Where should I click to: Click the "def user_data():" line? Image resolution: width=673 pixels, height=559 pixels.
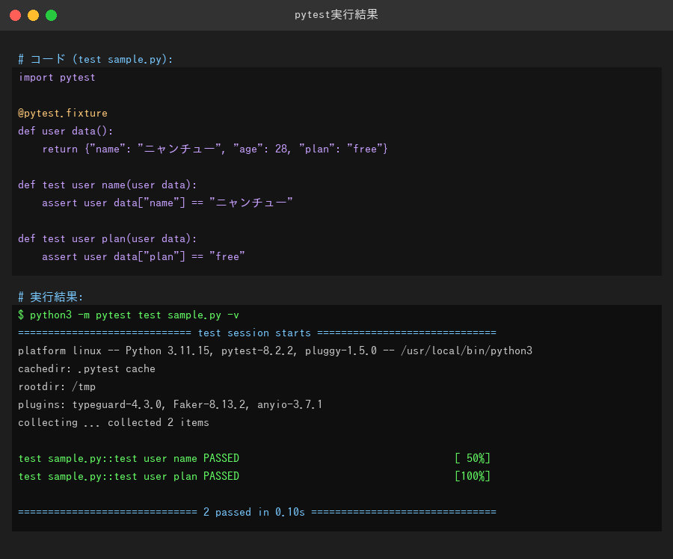[x=65, y=132]
